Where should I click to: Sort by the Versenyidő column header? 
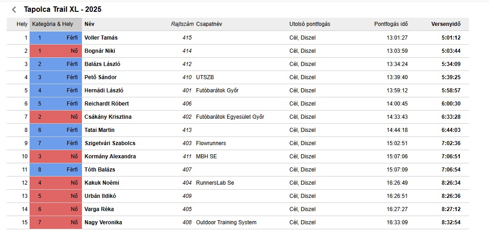point(446,24)
